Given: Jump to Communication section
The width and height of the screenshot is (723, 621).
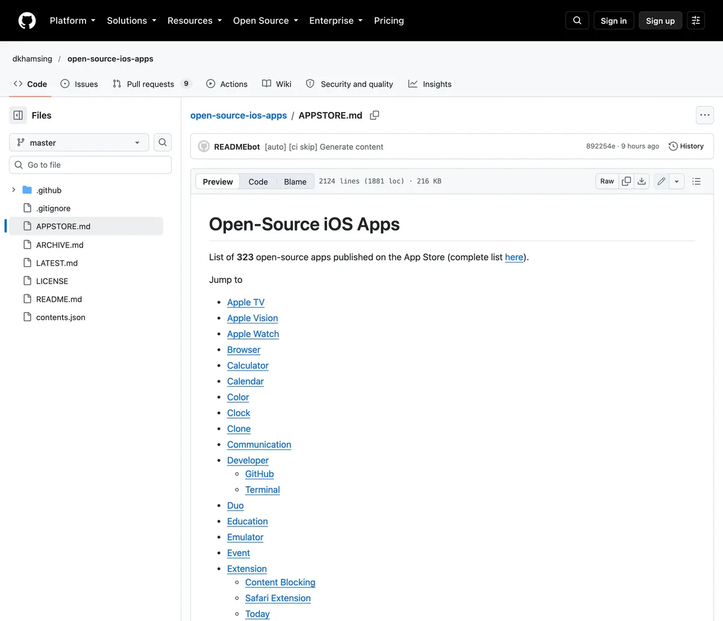Looking at the screenshot, I should coord(259,445).
